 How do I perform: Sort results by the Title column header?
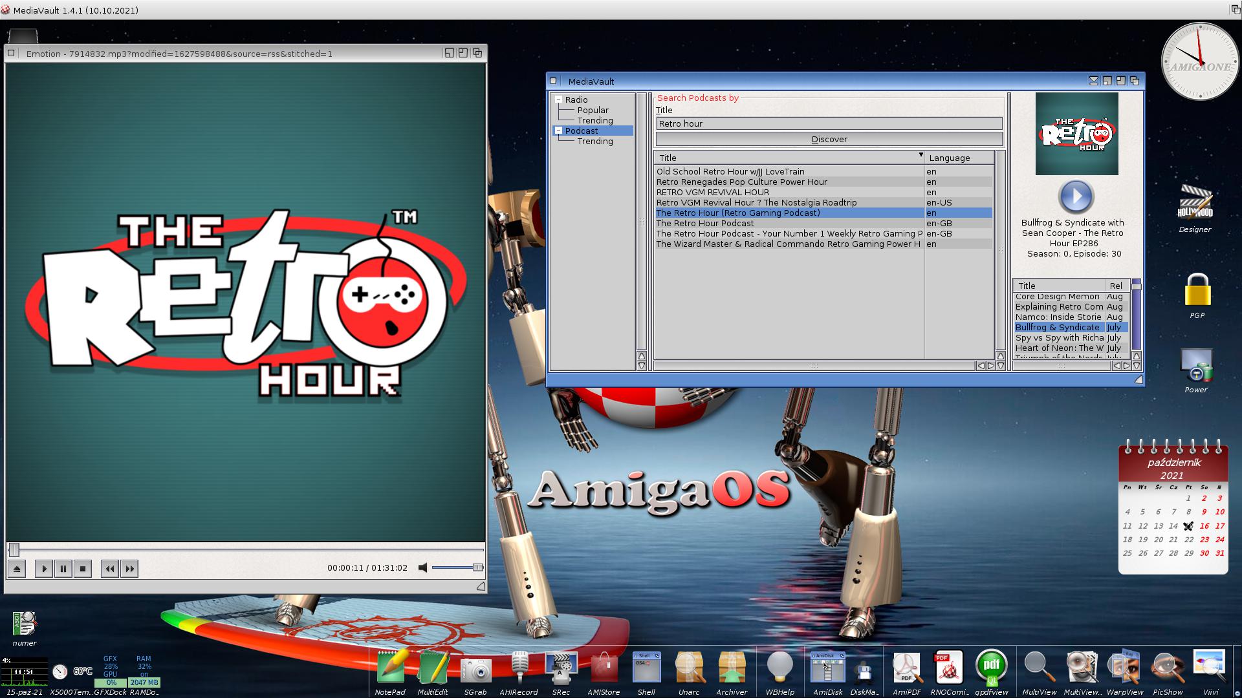789,158
